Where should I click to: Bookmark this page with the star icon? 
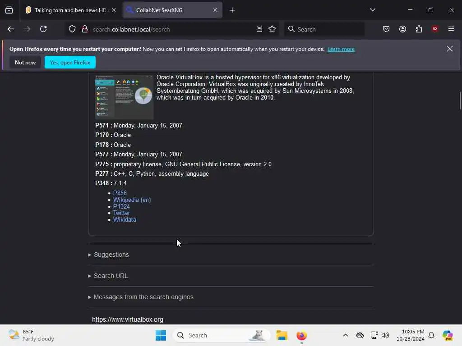(272, 29)
